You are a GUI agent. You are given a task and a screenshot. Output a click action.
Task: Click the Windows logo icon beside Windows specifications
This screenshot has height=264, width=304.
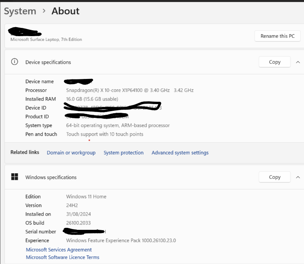click(15, 177)
